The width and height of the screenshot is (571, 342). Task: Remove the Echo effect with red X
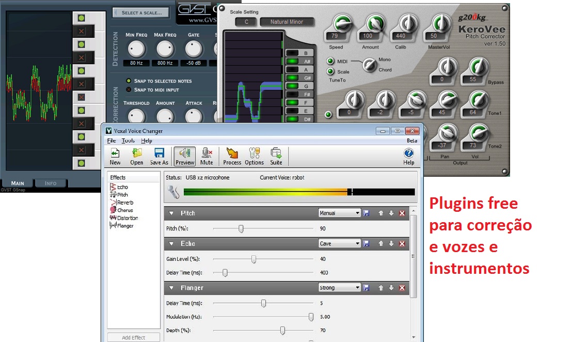pos(402,243)
